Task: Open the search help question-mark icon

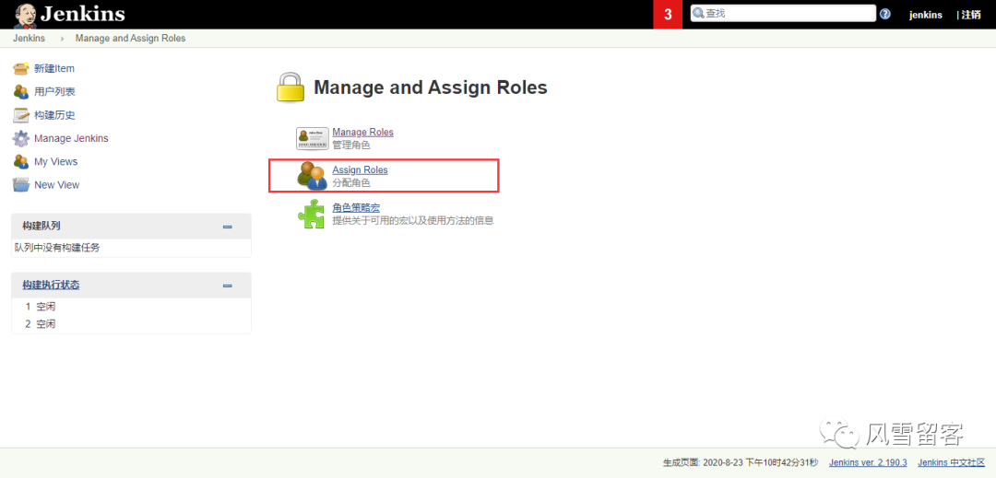Action: [884, 14]
